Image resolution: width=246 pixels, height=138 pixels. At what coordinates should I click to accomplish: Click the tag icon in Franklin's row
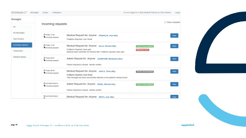[x=45, y=37]
